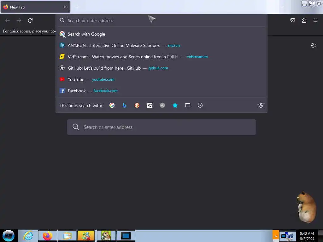Click the back navigation arrow
This screenshot has width=323, height=242.
[x=8, y=20]
